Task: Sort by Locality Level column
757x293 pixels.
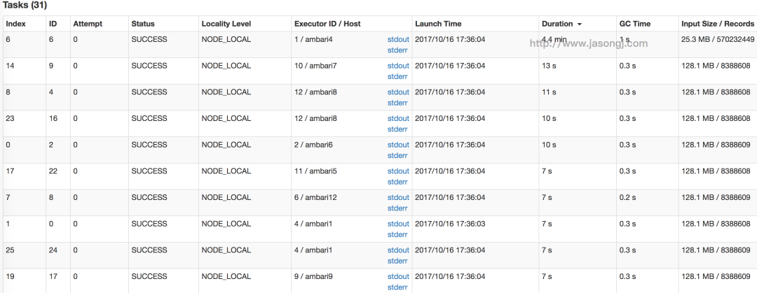Action: [226, 24]
